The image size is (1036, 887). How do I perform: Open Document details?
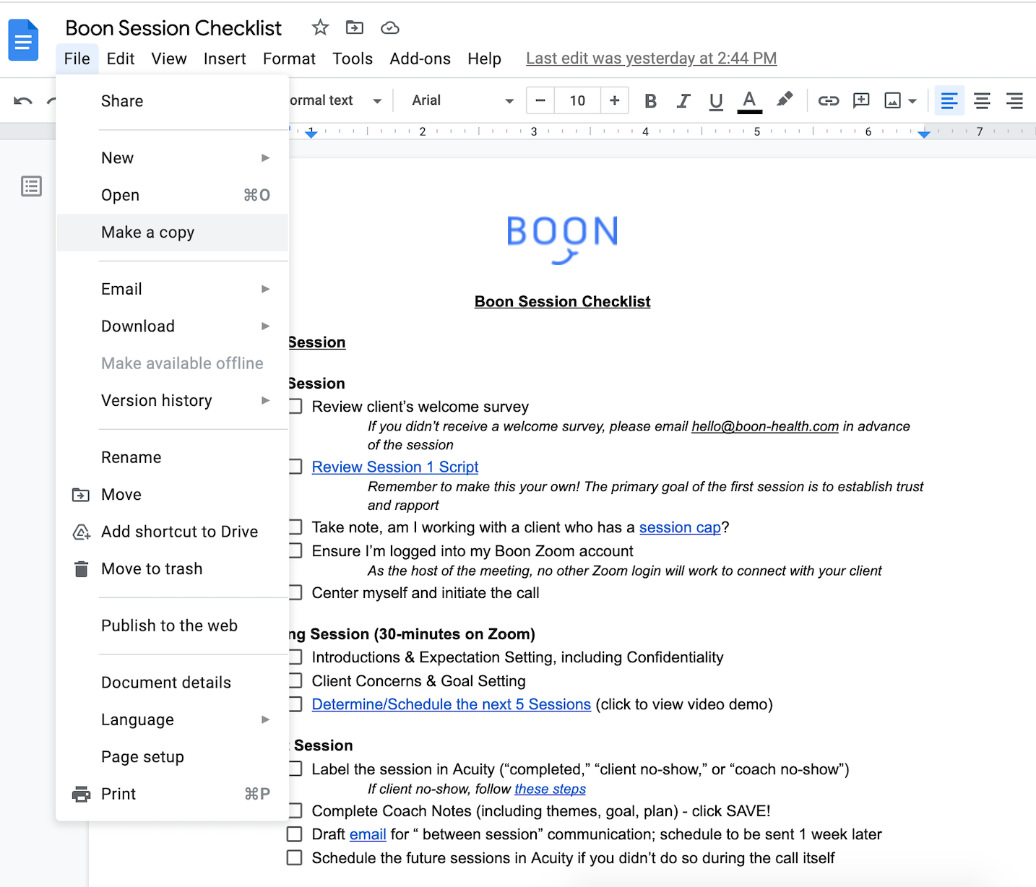(x=172, y=683)
